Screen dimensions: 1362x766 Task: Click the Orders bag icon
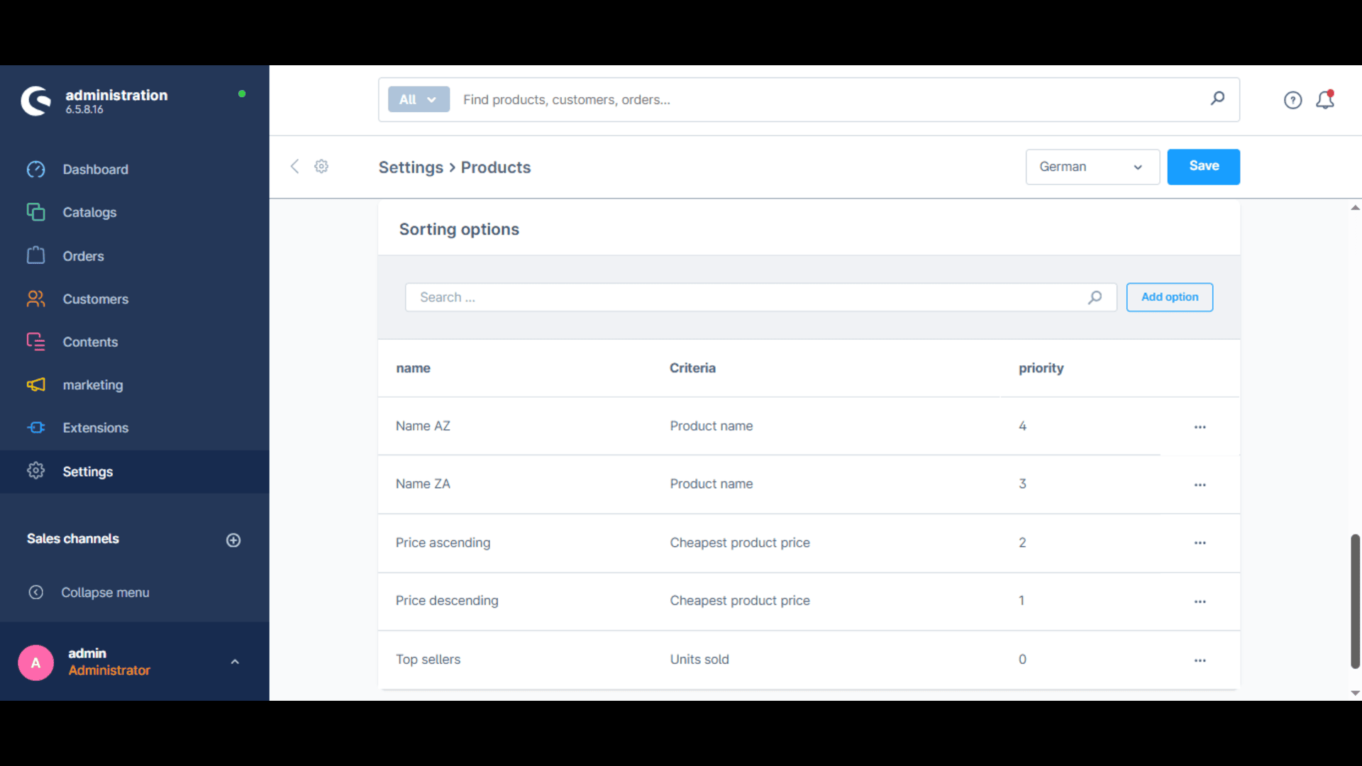point(35,255)
